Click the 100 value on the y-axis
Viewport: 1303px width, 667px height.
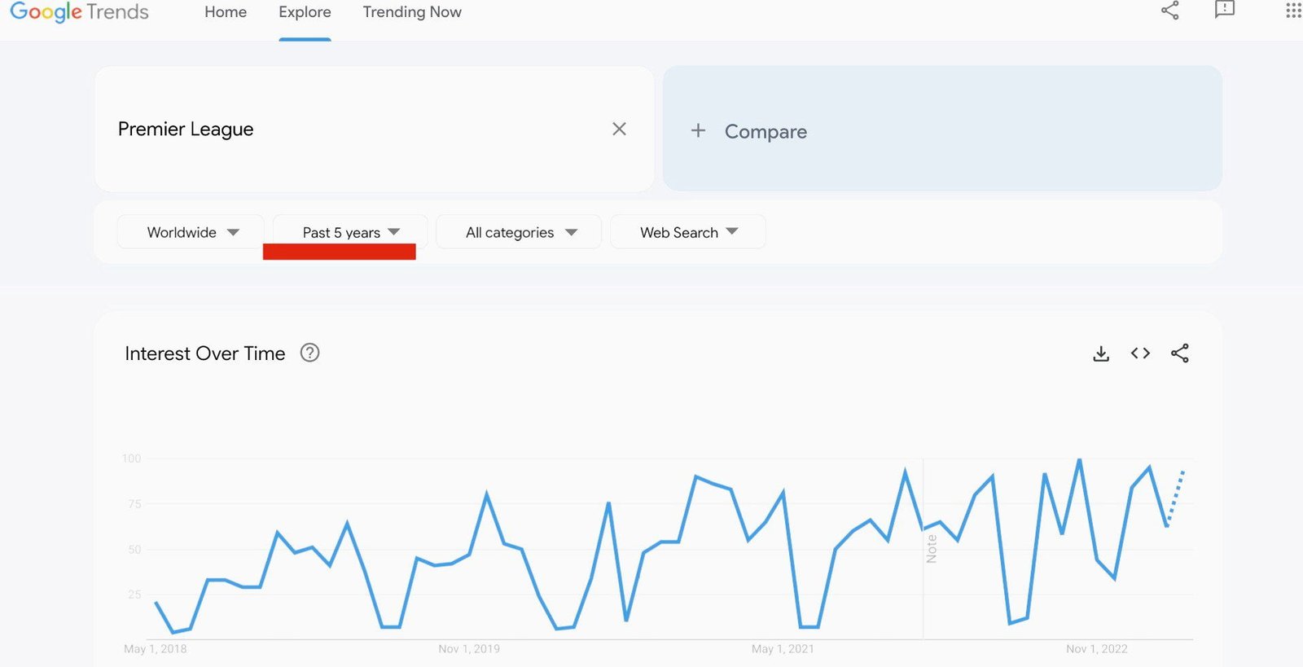pos(131,459)
